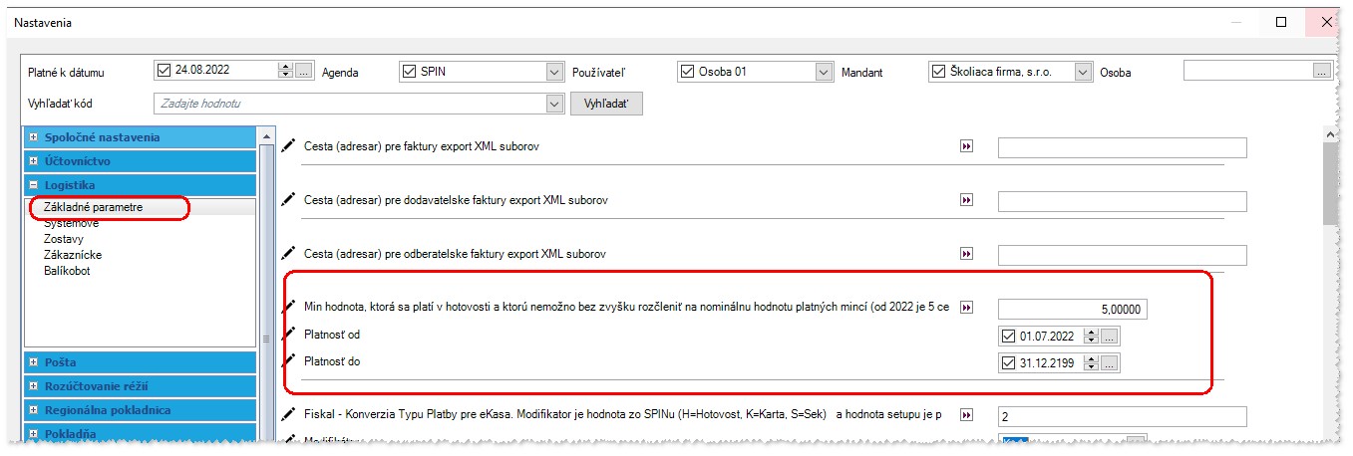The image size is (1353, 456).
Task: Open the Mandant Školiaca firma dropdown
Action: pyautogui.click(x=1083, y=72)
